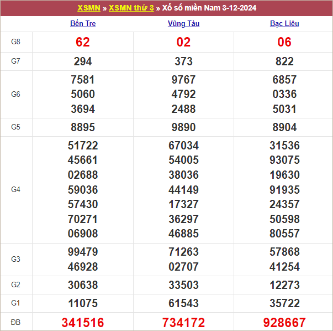
Task: Select the G1 row label
Action: (x=15, y=303)
